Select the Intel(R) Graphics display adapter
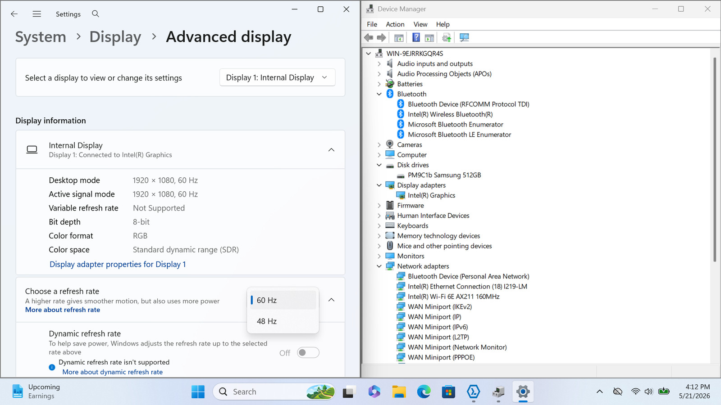 click(x=431, y=195)
